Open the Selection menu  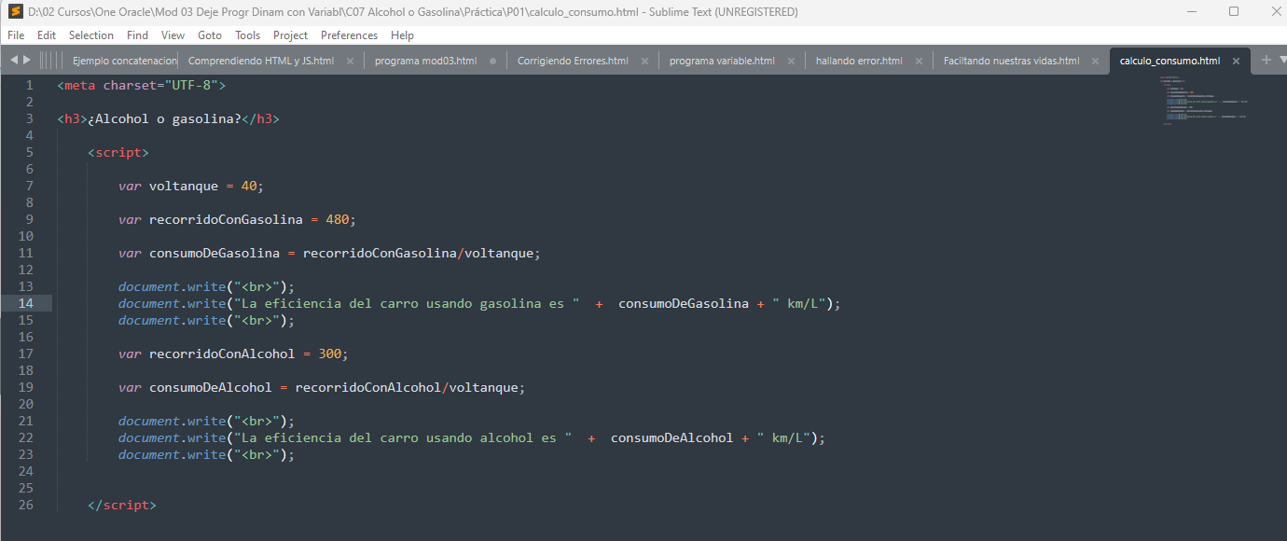91,35
